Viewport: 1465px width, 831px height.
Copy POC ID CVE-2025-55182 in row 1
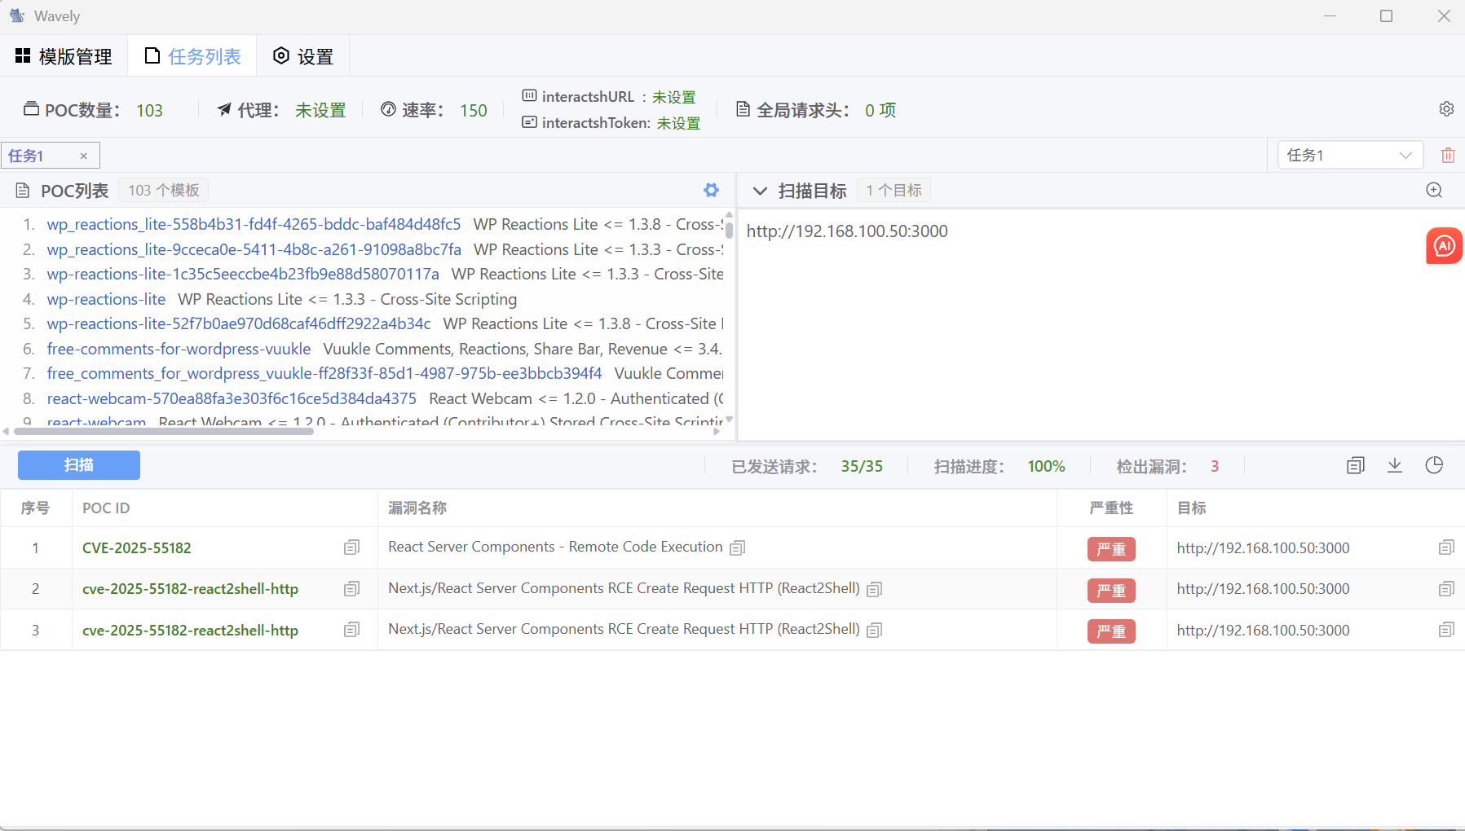click(x=351, y=547)
